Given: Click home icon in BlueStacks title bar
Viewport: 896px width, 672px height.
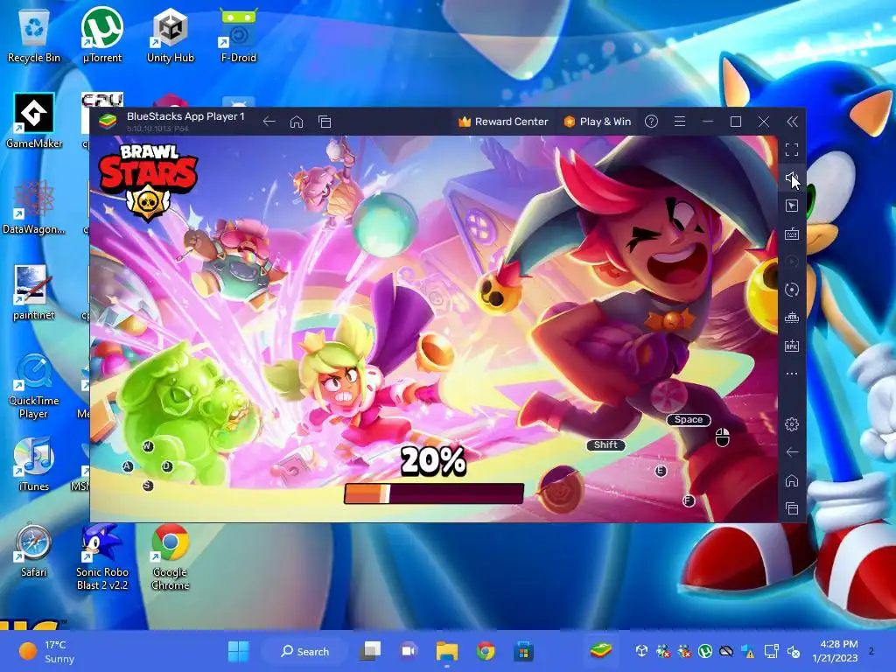Looking at the screenshot, I should (x=296, y=121).
